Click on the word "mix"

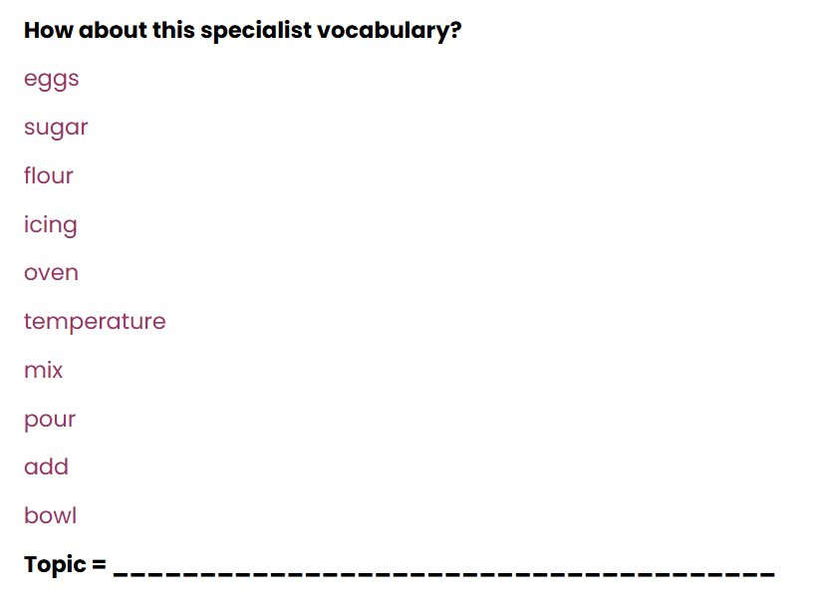coord(43,371)
